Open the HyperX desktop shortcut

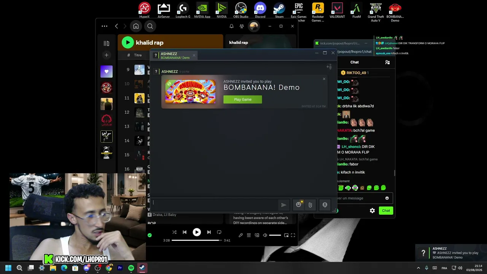[145, 10]
